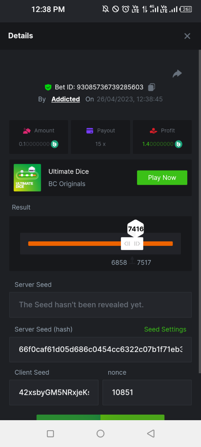The image size is (201, 447).
Task: Open Seed Settings link
Action: (x=165, y=329)
